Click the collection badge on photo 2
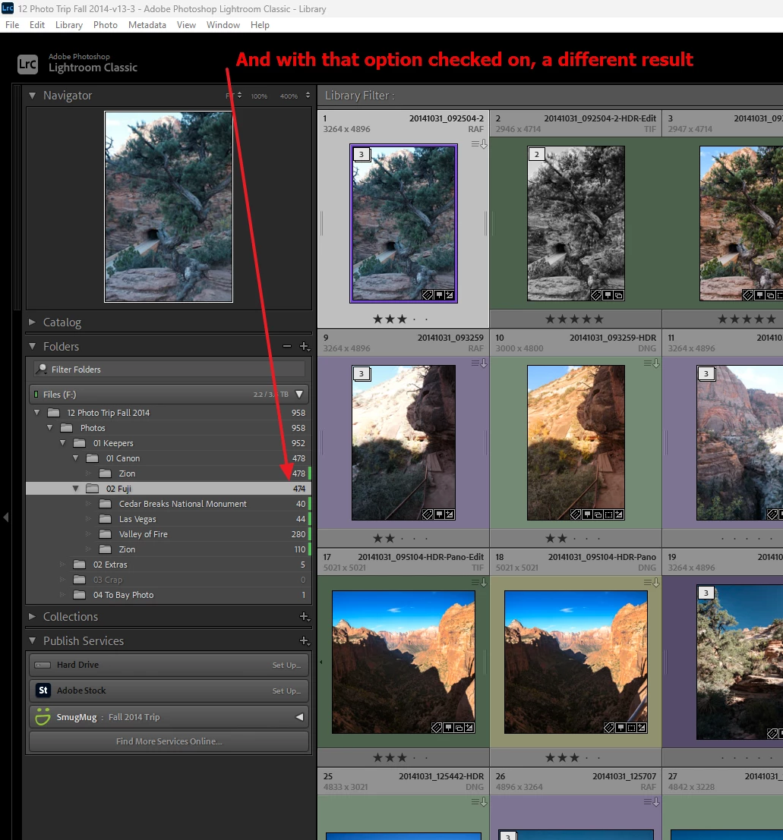The height and width of the screenshot is (840, 783). (618, 294)
